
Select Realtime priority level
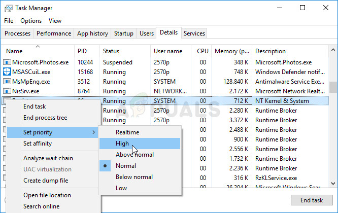coord(127,132)
